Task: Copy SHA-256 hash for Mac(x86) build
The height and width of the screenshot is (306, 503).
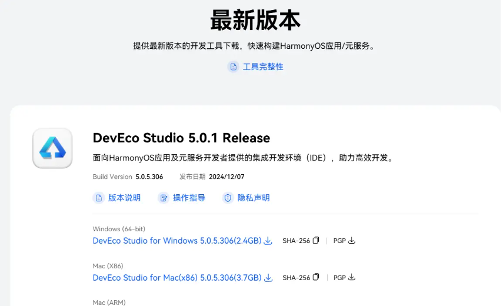Action: point(316,277)
